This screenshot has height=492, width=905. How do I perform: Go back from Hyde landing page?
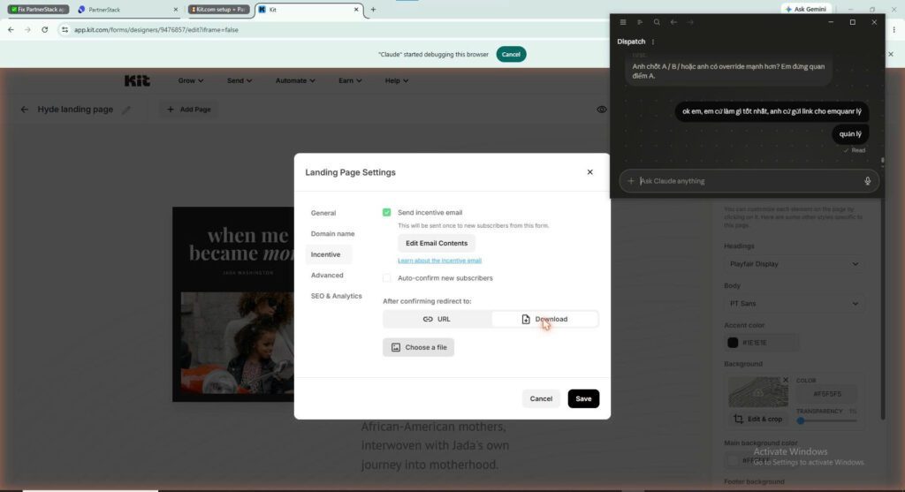[24, 109]
